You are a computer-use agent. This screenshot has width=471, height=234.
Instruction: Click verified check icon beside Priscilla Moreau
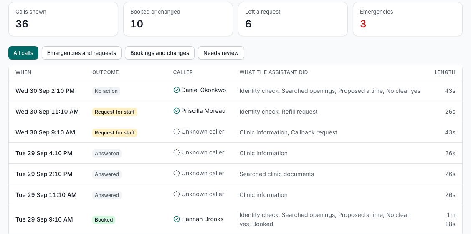click(x=177, y=111)
